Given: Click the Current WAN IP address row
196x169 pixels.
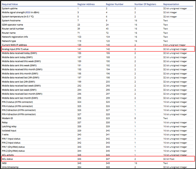Looking at the screenshot, I should tap(98, 45).
